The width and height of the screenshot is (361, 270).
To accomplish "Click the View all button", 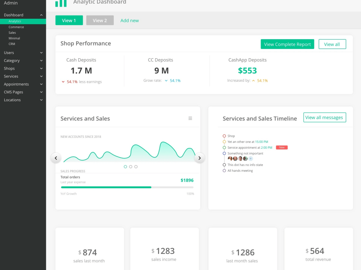I will [x=332, y=44].
